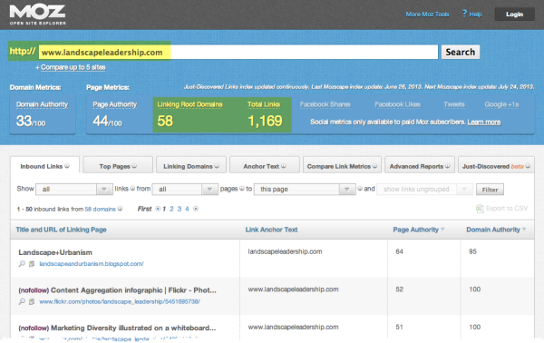Open landscapeandurbanism.blogspot.com link

coord(92,264)
